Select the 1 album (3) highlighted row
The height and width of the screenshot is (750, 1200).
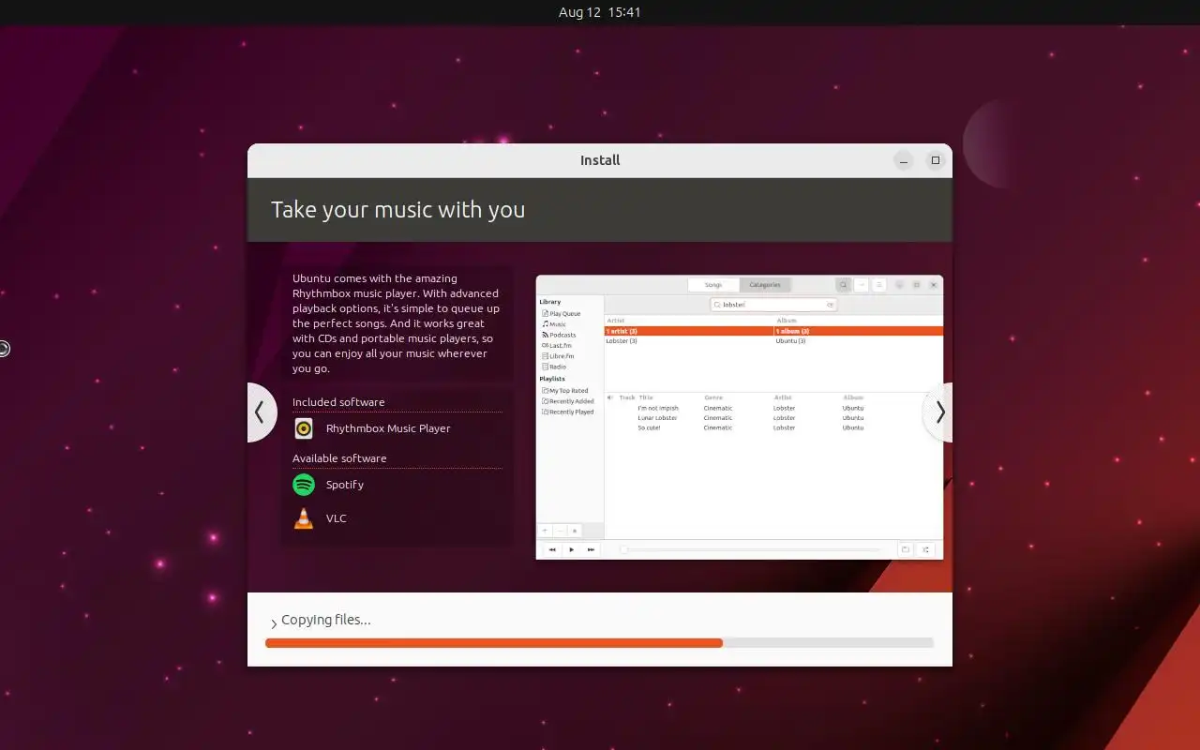pos(859,331)
